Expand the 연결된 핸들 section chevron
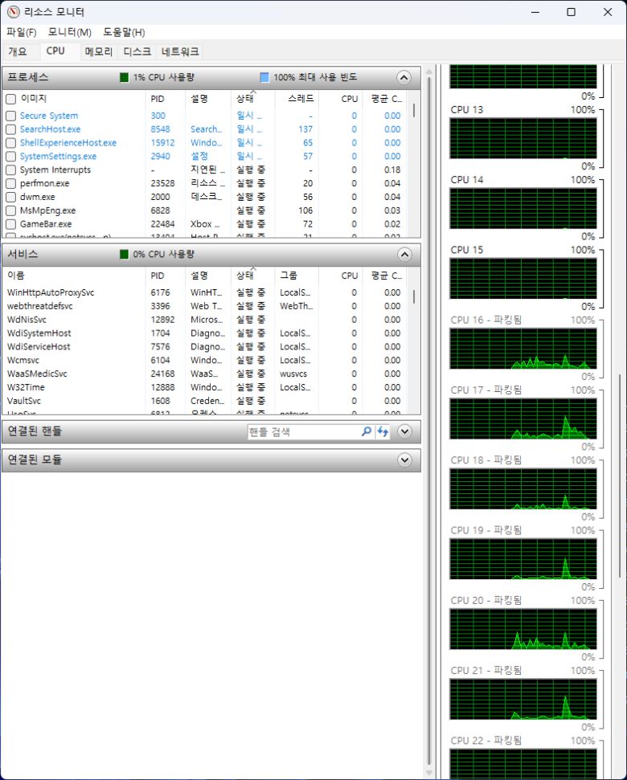 [404, 431]
